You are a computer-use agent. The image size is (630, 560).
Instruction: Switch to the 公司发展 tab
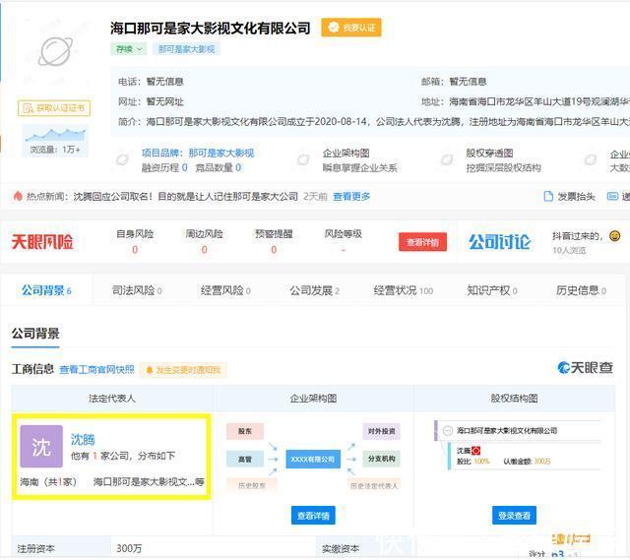(x=315, y=290)
